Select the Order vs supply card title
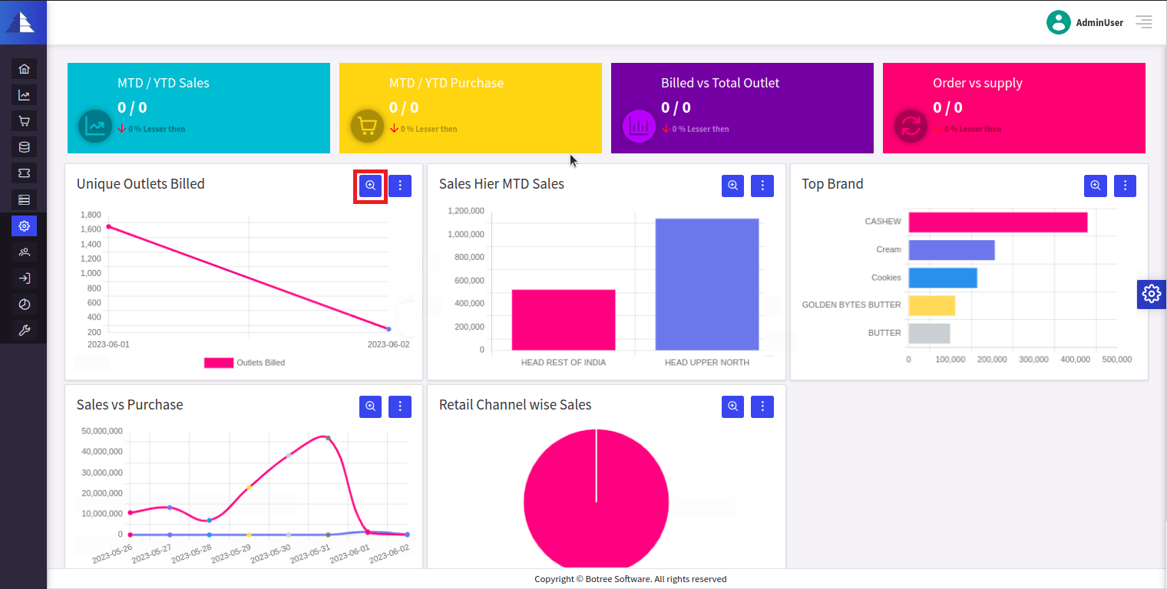Image resolution: width=1167 pixels, height=589 pixels. [x=977, y=83]
